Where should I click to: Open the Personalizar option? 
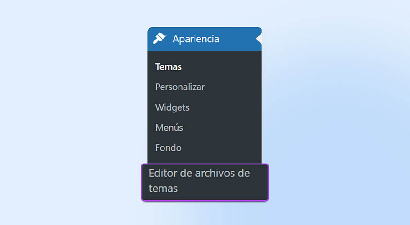point(179,87)
